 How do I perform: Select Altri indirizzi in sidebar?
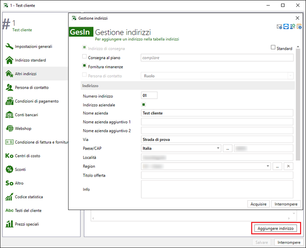(36, 74)
